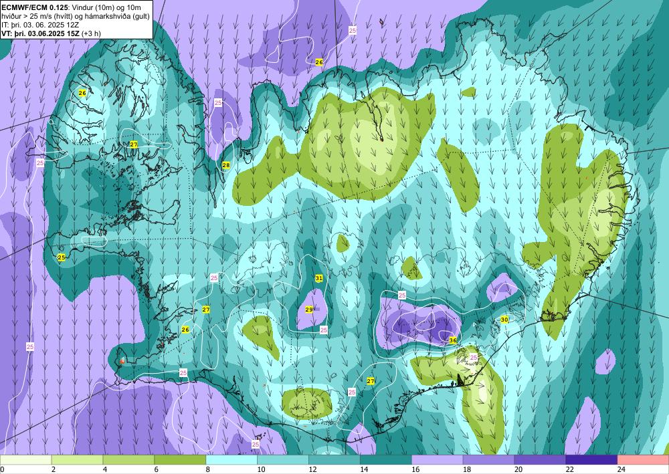Select the 18–20 m/s purple legend swatch
Image resolution: width=669 pixels, height=474 pixels.
coord(488,460)
